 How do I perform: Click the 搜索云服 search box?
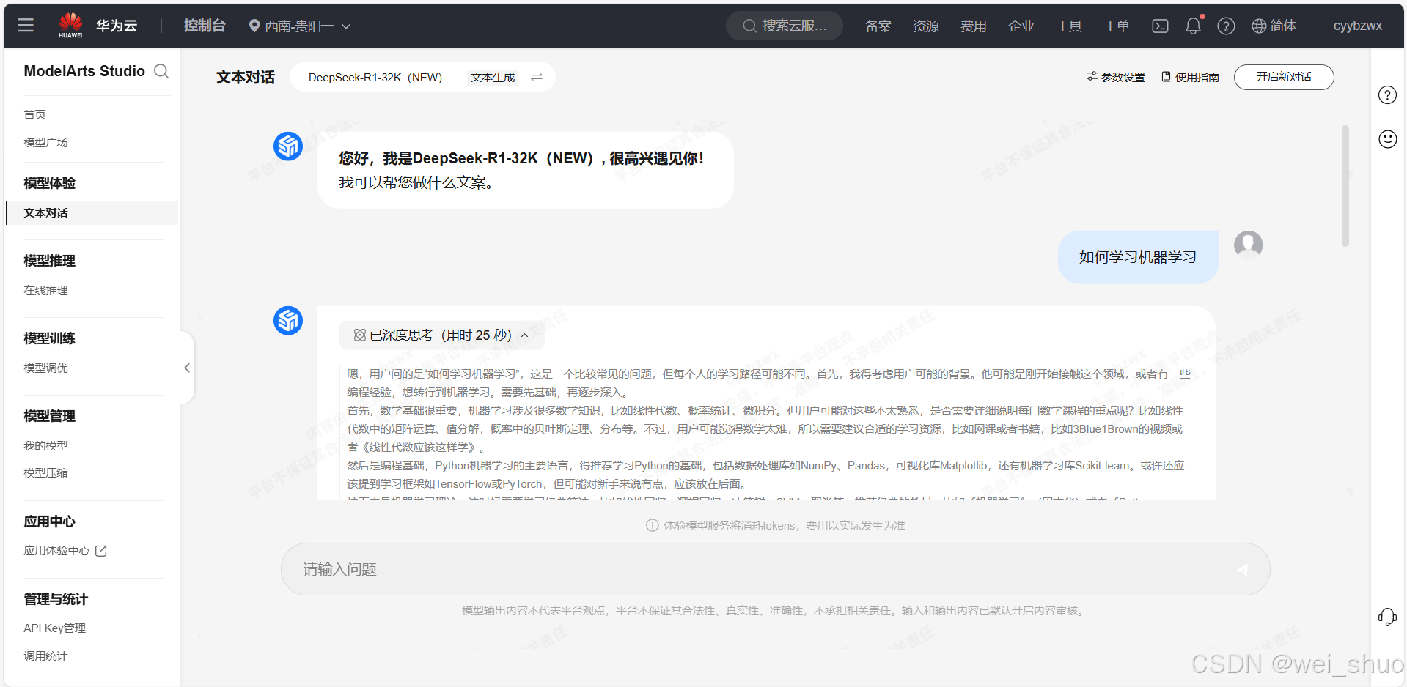click(785, 26)
